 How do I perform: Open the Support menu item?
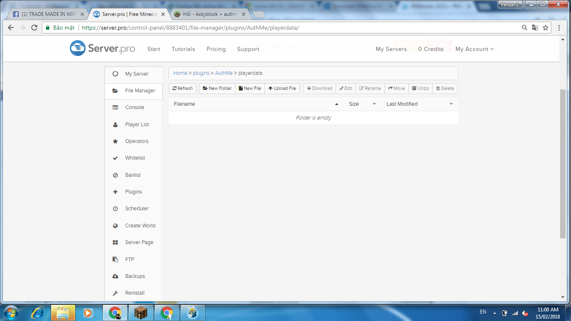(x=248, y=49)
